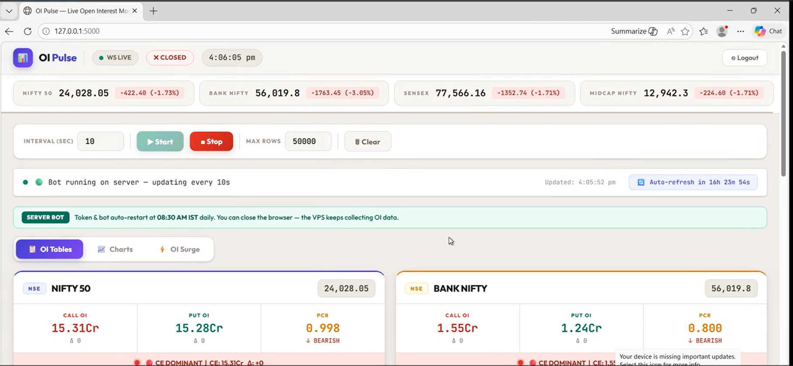793x366 pixels.
Task: Click the OI Surge lightning icon
Action: tap(162, 249)
